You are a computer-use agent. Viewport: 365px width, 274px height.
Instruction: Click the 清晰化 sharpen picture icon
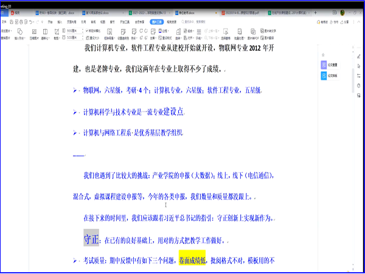(x=45, y=32)
